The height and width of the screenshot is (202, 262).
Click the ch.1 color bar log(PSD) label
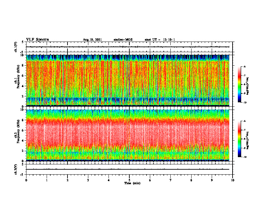pyautogui.click(x=248, y=86)
